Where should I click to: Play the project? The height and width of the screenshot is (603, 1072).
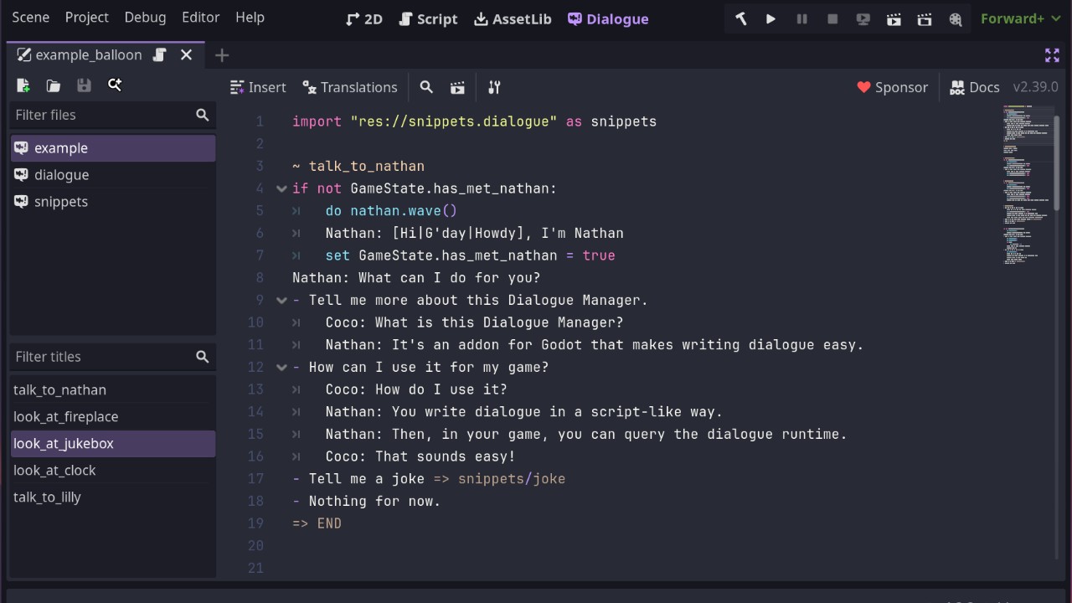[770, 18]
